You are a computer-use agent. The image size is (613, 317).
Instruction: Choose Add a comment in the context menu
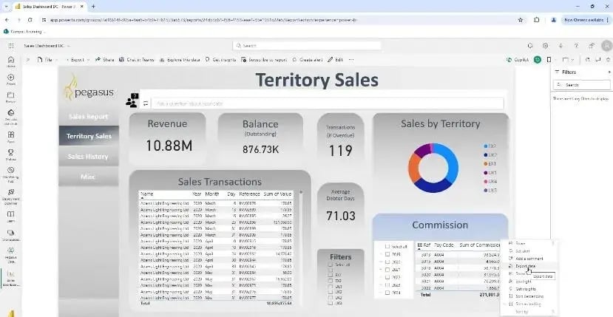(x=529, y=259)
